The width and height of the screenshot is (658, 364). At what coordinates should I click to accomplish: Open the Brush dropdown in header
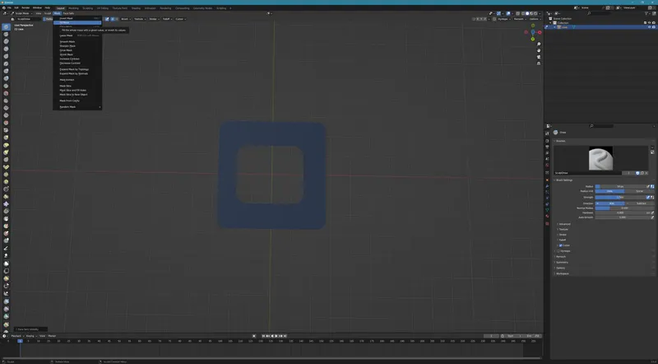click(x=126, y=19)
